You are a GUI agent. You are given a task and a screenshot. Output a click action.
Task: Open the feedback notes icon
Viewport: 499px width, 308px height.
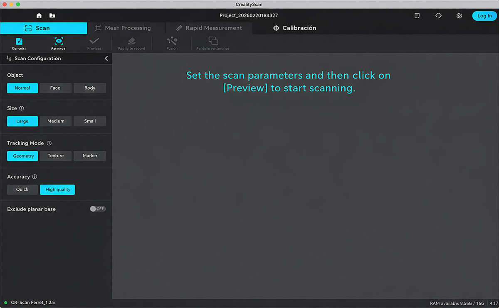(417, 15)
